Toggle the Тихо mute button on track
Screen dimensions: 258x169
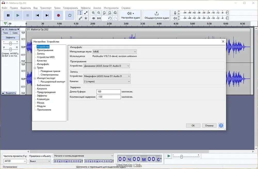click(x=6, y=33)
